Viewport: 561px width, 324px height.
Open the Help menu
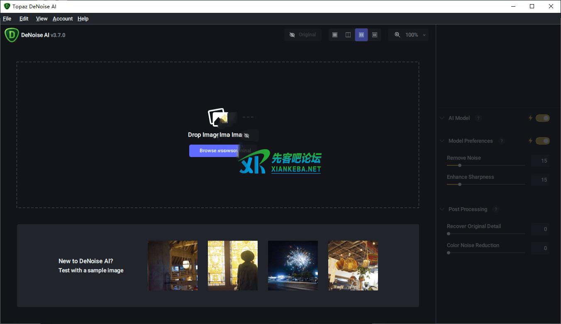[x=83, y=19]
